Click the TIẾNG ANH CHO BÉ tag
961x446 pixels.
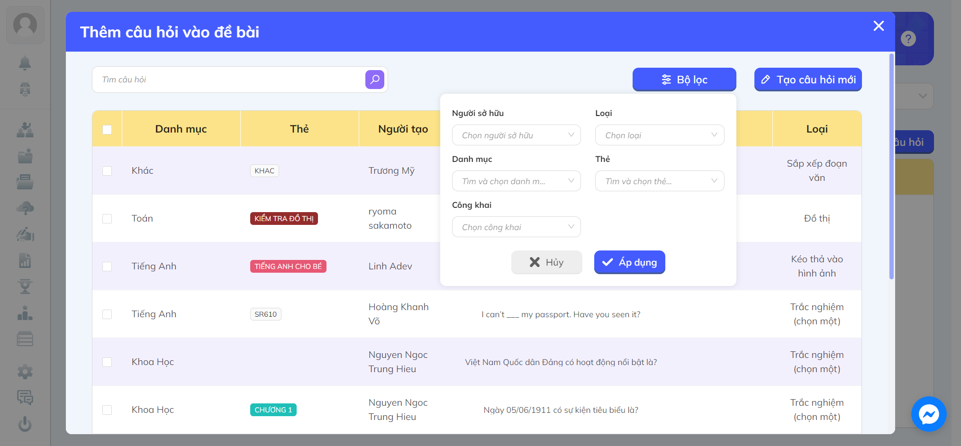[288, 267]
